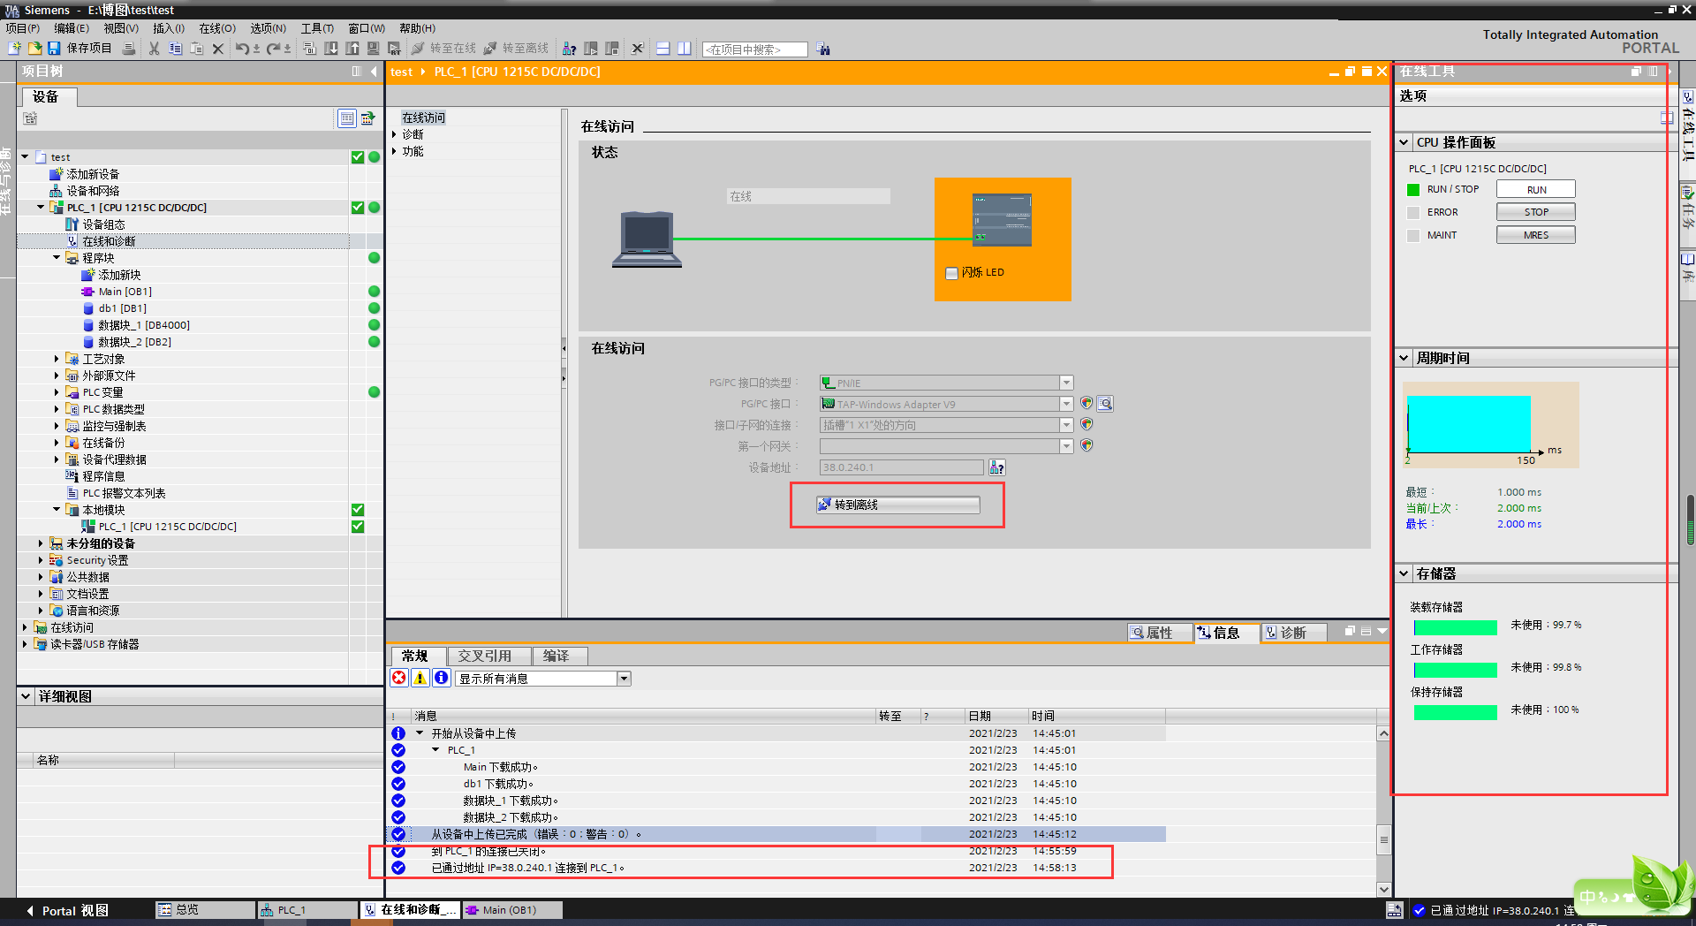The height and width of the screenshot is (926, 1696).
Task: Click the cross-reference X icon
Action: click(x=638, y=49)
